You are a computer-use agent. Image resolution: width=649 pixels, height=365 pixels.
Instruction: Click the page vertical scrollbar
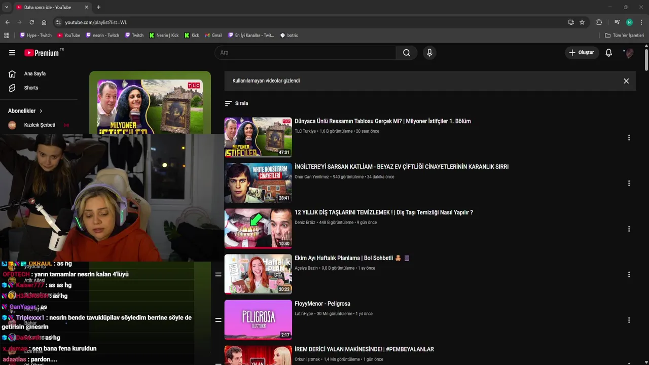tap(646, 59)
